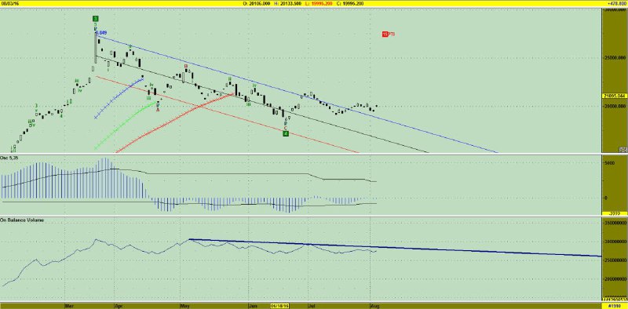
Task: Click the blue 0.849 ratio label
Action: 102,32
